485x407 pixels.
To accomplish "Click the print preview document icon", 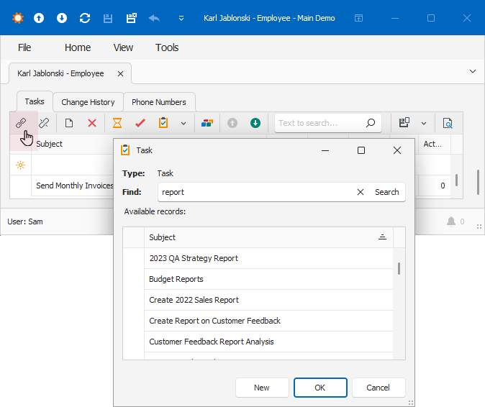I will (x=448, y=123).
